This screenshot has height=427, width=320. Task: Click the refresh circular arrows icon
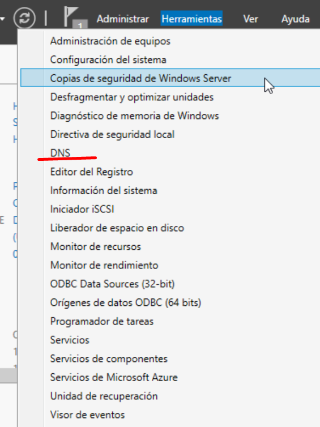pos(24,18)
